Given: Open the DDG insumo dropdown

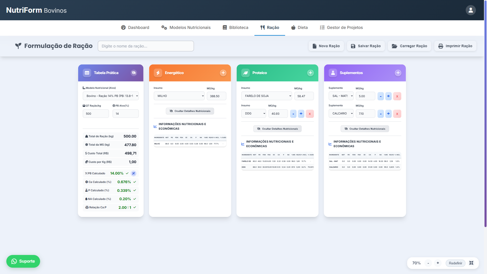Looking at the screenshot, I should tap(254, 113).
